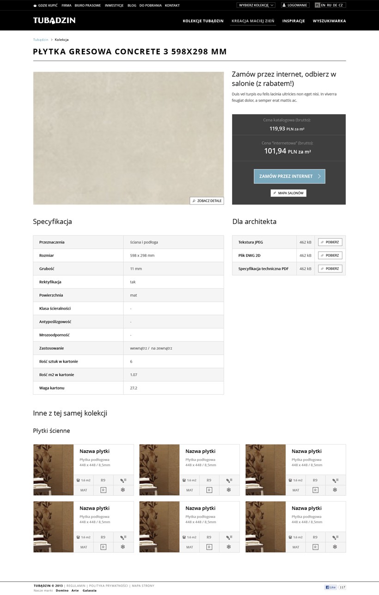Click rectified R icon on top-right tile card
This screenshot has height=595, width=379.
[316, 490]
